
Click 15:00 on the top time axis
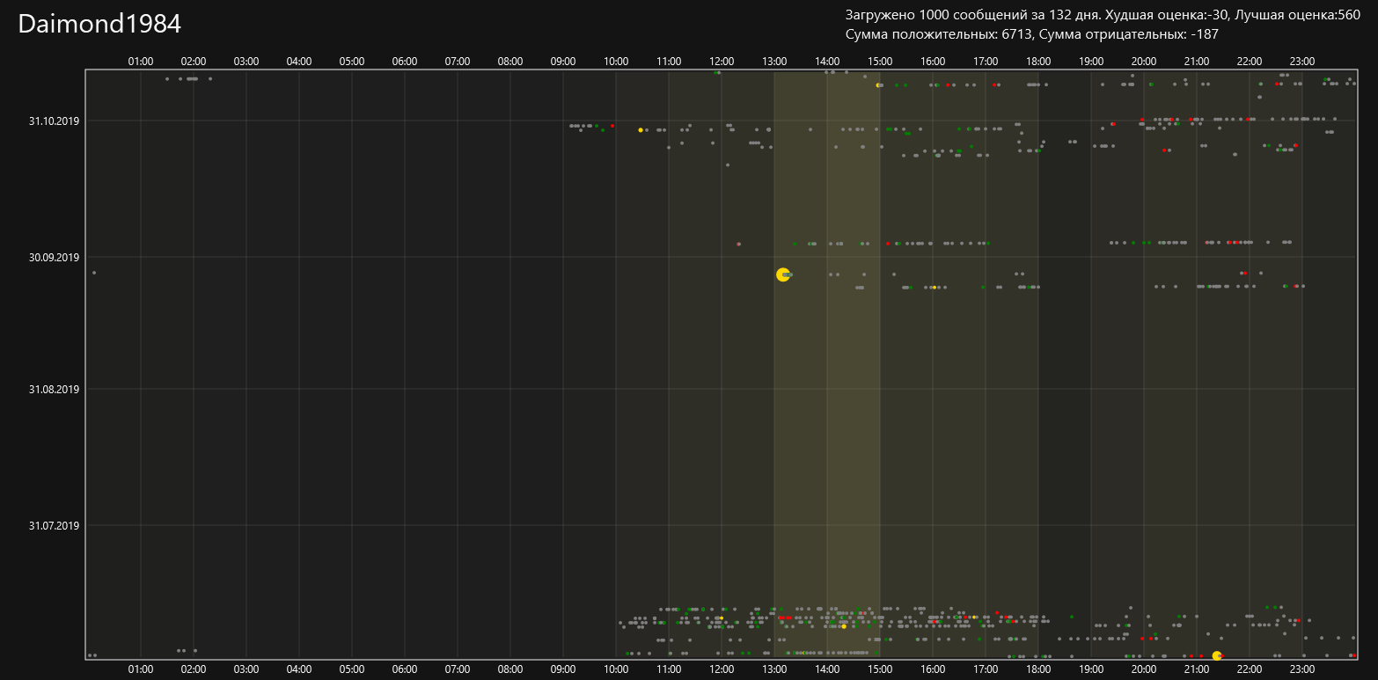(880, 62)
